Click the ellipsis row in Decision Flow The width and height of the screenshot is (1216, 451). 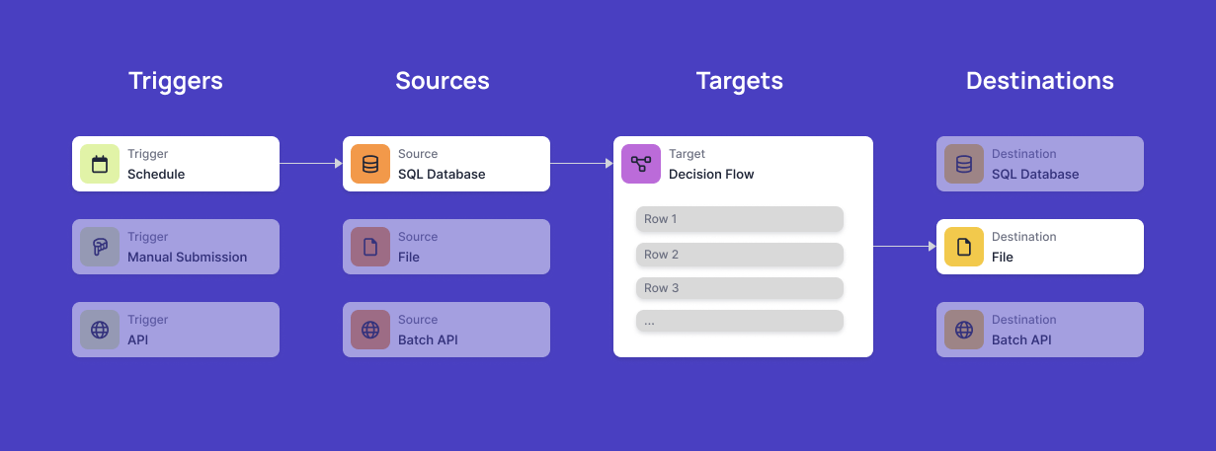(x=739, y=322)
